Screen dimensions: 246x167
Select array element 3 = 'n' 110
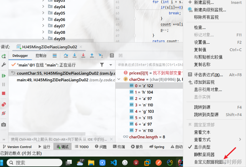(149, 105)
